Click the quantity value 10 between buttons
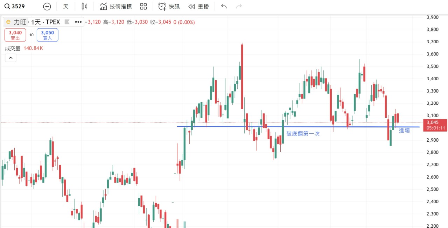448x228 pixels. (x=31, y=35)
